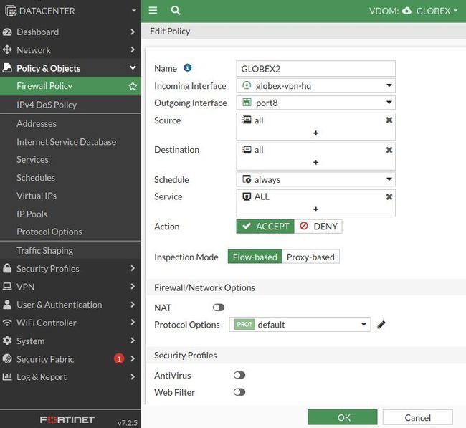Open IPv4 DoS Policy menu item
This screenshot has height=428, width=466.
(x=47, y=105)
